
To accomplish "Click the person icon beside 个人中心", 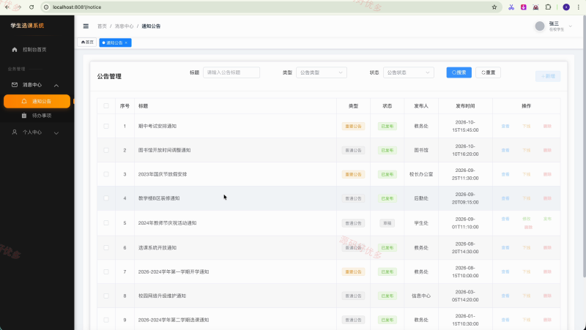I will [x=15, y=132].
